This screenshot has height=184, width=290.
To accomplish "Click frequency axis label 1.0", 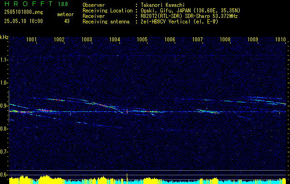I will (4, 83).
